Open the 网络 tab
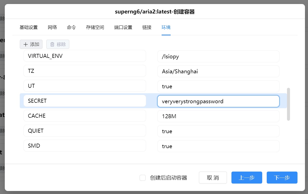Image resolution: width=308 pixels, height=194 pixels. tap(52, 27)
